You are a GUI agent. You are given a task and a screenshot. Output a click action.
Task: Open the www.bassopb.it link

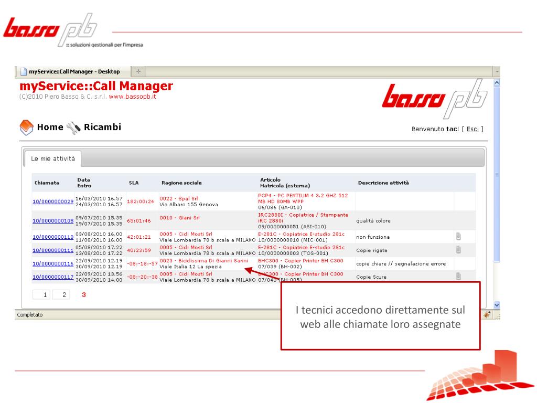132,97
